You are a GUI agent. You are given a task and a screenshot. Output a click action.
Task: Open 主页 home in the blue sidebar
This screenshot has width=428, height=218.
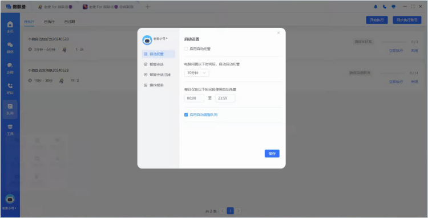point(10,27)
